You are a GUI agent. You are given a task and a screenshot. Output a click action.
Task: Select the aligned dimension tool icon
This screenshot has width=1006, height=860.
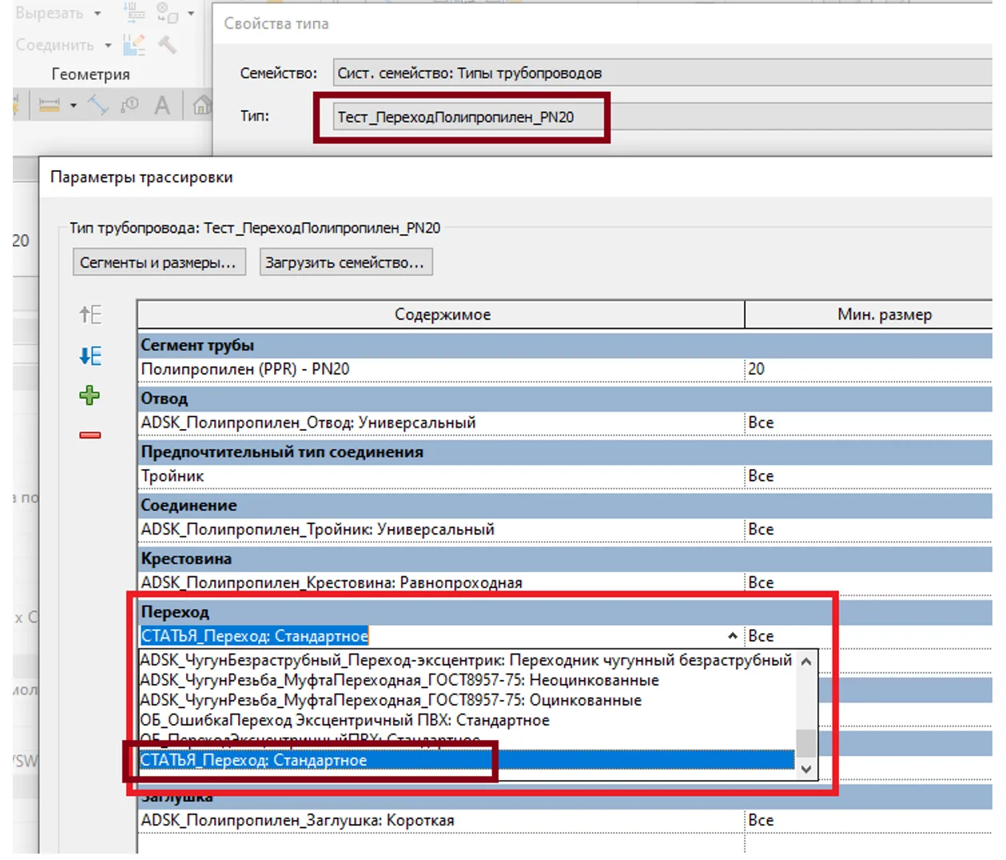97,105
